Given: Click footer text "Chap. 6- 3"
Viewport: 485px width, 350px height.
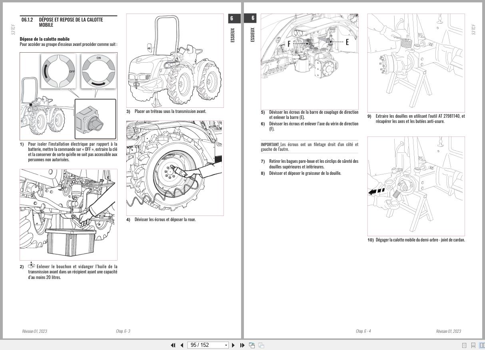Looking at the screenshot, I should pyautogui.click(x=123, y=331).
